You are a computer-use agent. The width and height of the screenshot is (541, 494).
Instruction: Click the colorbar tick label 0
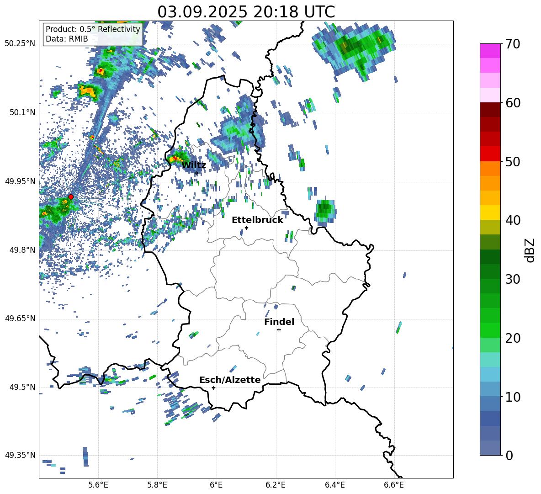pos(509,455)
